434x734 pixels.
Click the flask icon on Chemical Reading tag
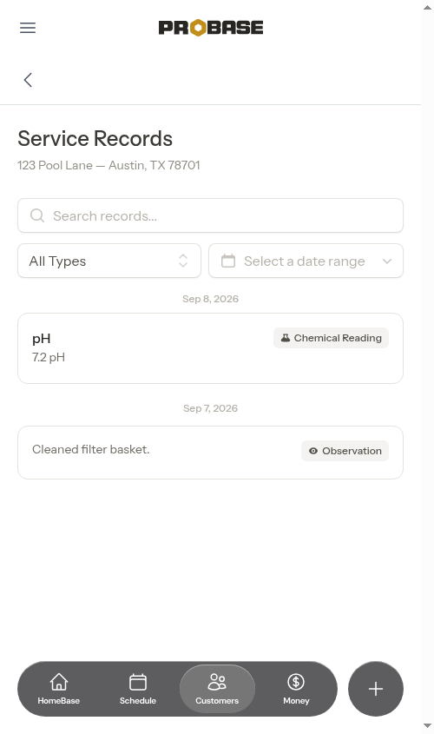point(286,338)
